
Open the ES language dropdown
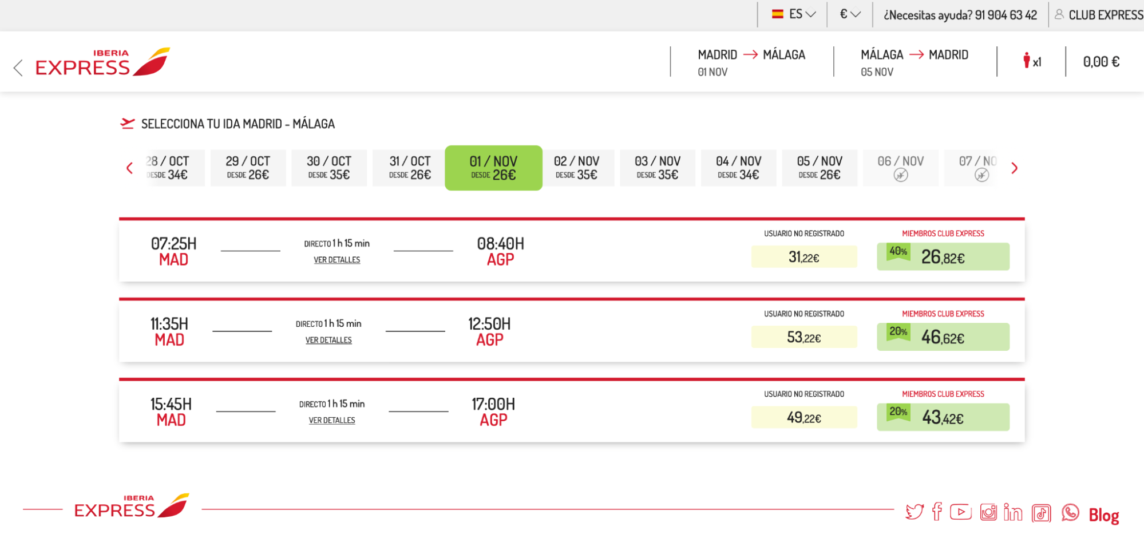793,14
